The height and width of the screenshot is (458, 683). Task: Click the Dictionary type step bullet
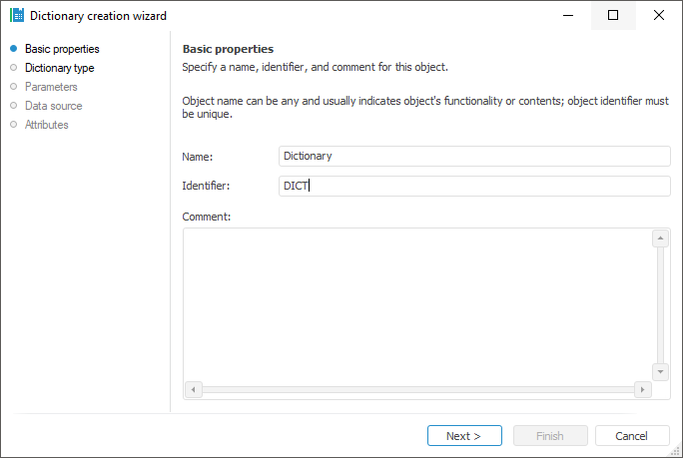click(x=13, y=68)
